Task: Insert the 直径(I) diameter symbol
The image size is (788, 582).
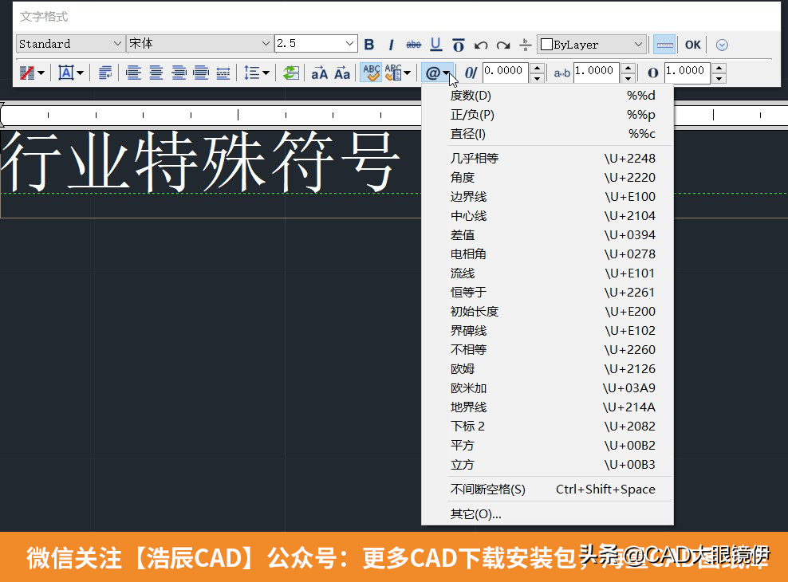Action: (x=547, y=134)
